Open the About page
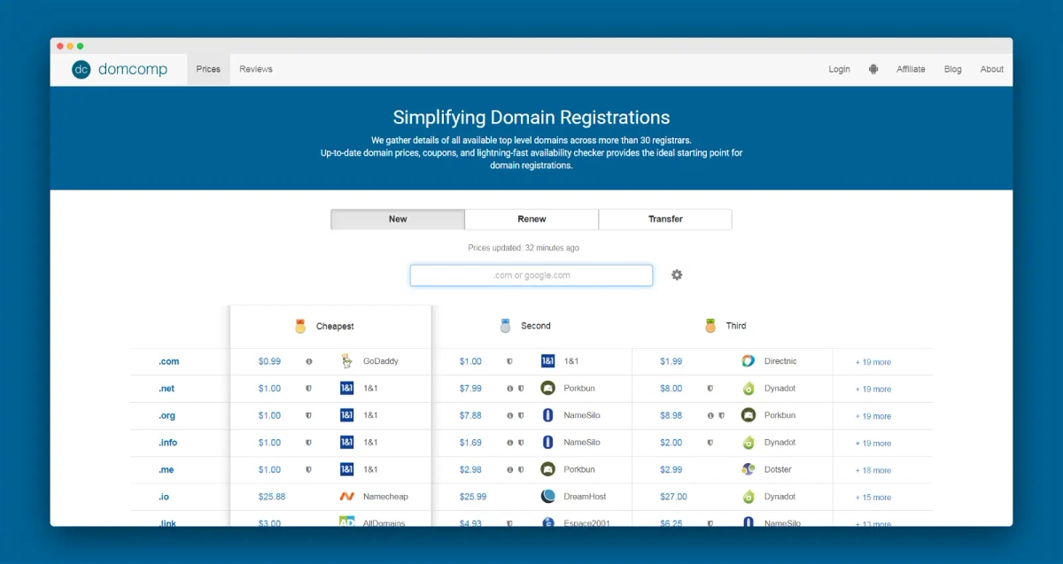The image size is (1063, 564). 992,69
